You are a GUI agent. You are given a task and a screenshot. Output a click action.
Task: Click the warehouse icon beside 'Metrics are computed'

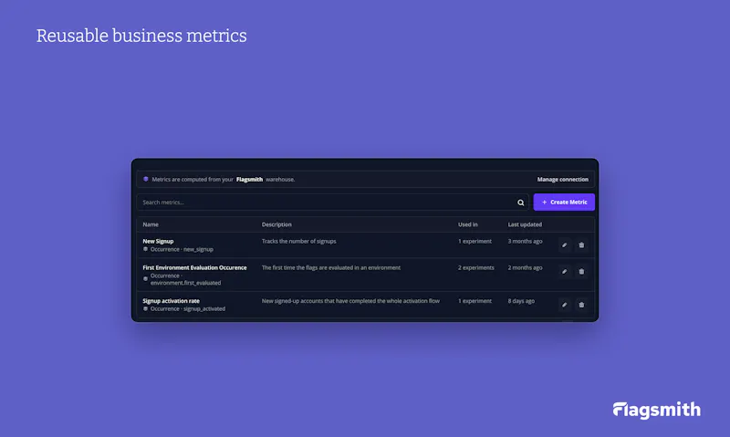[146, 179]
